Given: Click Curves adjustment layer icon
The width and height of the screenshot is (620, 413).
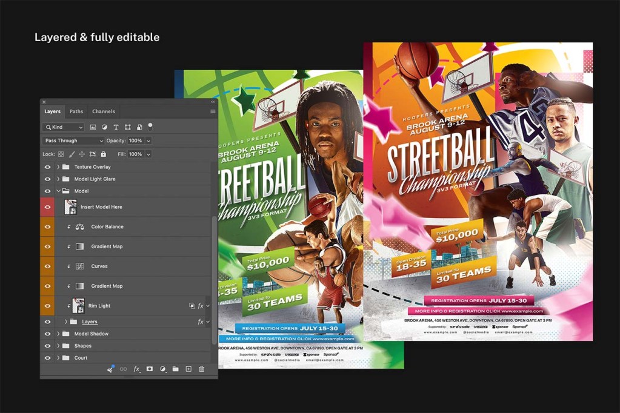Looking at the screenshot, I should click(80, 266).
